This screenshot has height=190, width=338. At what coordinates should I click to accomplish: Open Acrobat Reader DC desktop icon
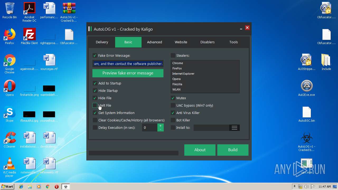[29, 12]
